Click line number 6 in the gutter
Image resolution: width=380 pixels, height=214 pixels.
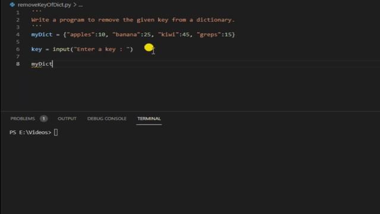pos(18,49)
